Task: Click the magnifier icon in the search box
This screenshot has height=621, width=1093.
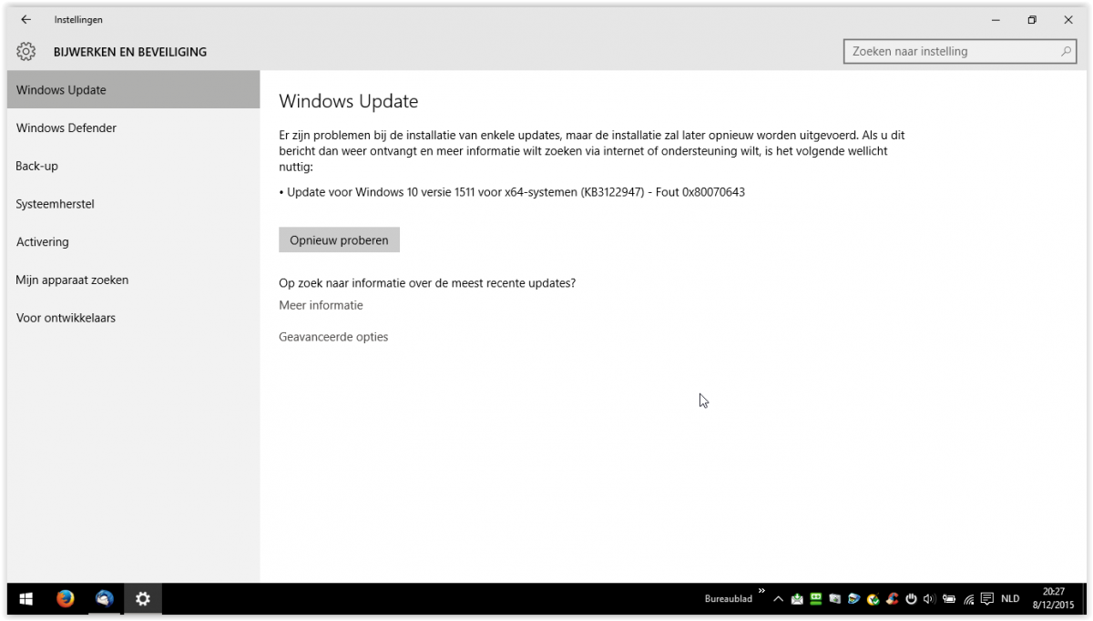Action: (1067, 52)
